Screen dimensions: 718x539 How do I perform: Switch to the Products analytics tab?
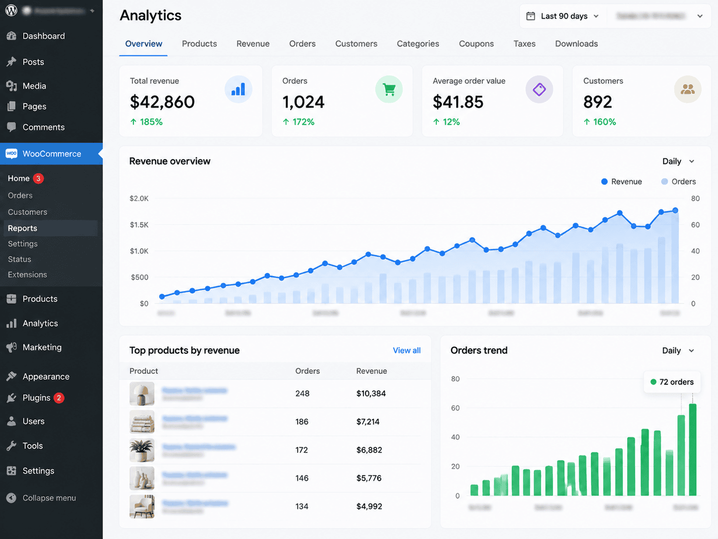pos(199,44)
